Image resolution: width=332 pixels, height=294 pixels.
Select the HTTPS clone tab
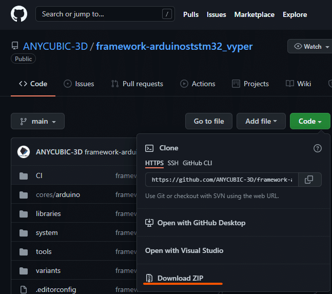click(154, 163)
